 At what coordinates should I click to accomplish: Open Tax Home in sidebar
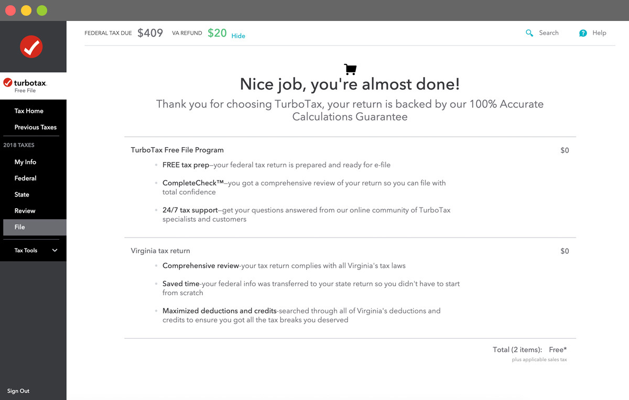click(x=29, y=111)
